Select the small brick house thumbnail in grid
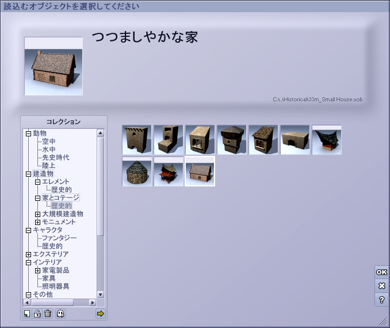The width and height of the screenshot is (390, 328). click(200, 171)
